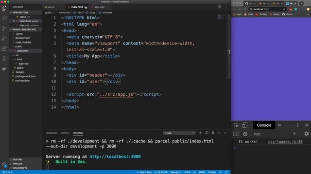Open the Run and Debug view
Screen dimensions: 311x174
pos(4,38)
